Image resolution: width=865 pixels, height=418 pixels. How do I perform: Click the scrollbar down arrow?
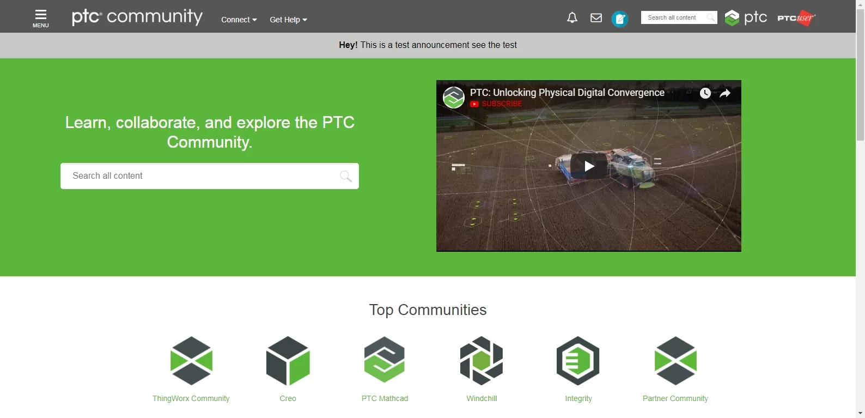pyautogui.click(x=860, y=413)
